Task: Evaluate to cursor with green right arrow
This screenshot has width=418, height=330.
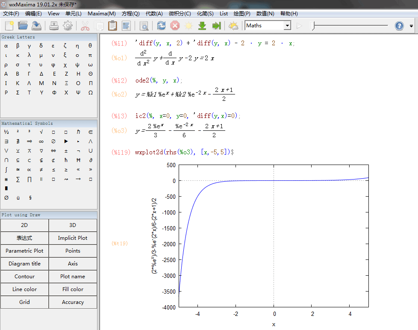Action: click(x=216, y=26)
